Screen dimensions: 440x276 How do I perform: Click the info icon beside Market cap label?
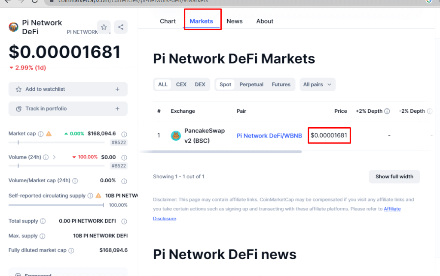41,134
